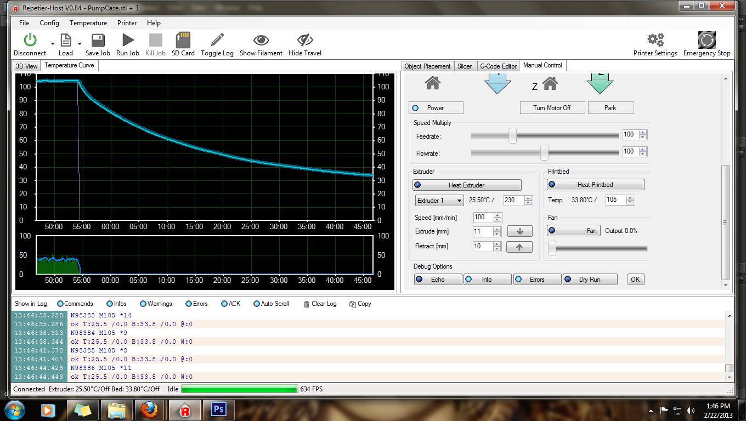
Task: Click the Hide Travel icon
Action: click(305, 40)
